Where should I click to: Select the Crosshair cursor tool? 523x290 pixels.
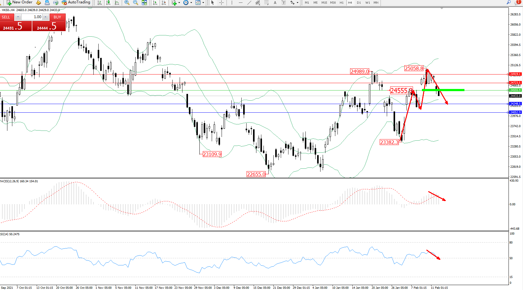(x=221, y=2)
